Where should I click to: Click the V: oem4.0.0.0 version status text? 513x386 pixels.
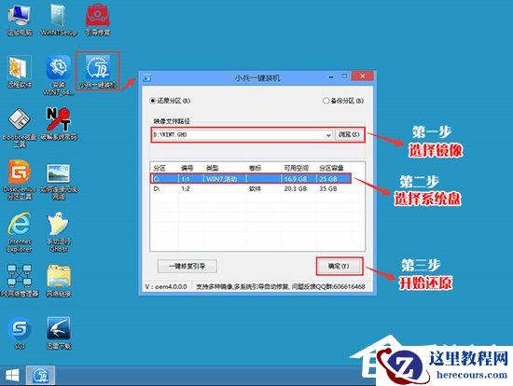[166, 286]
